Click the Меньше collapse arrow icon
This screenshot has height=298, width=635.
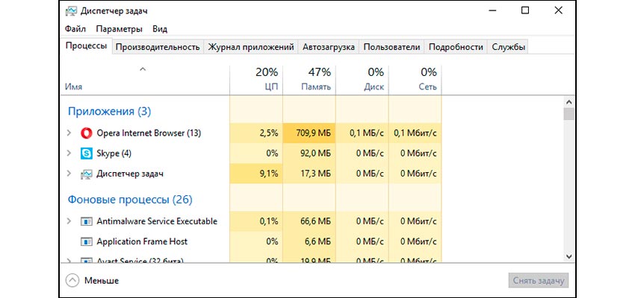[72, 281]
